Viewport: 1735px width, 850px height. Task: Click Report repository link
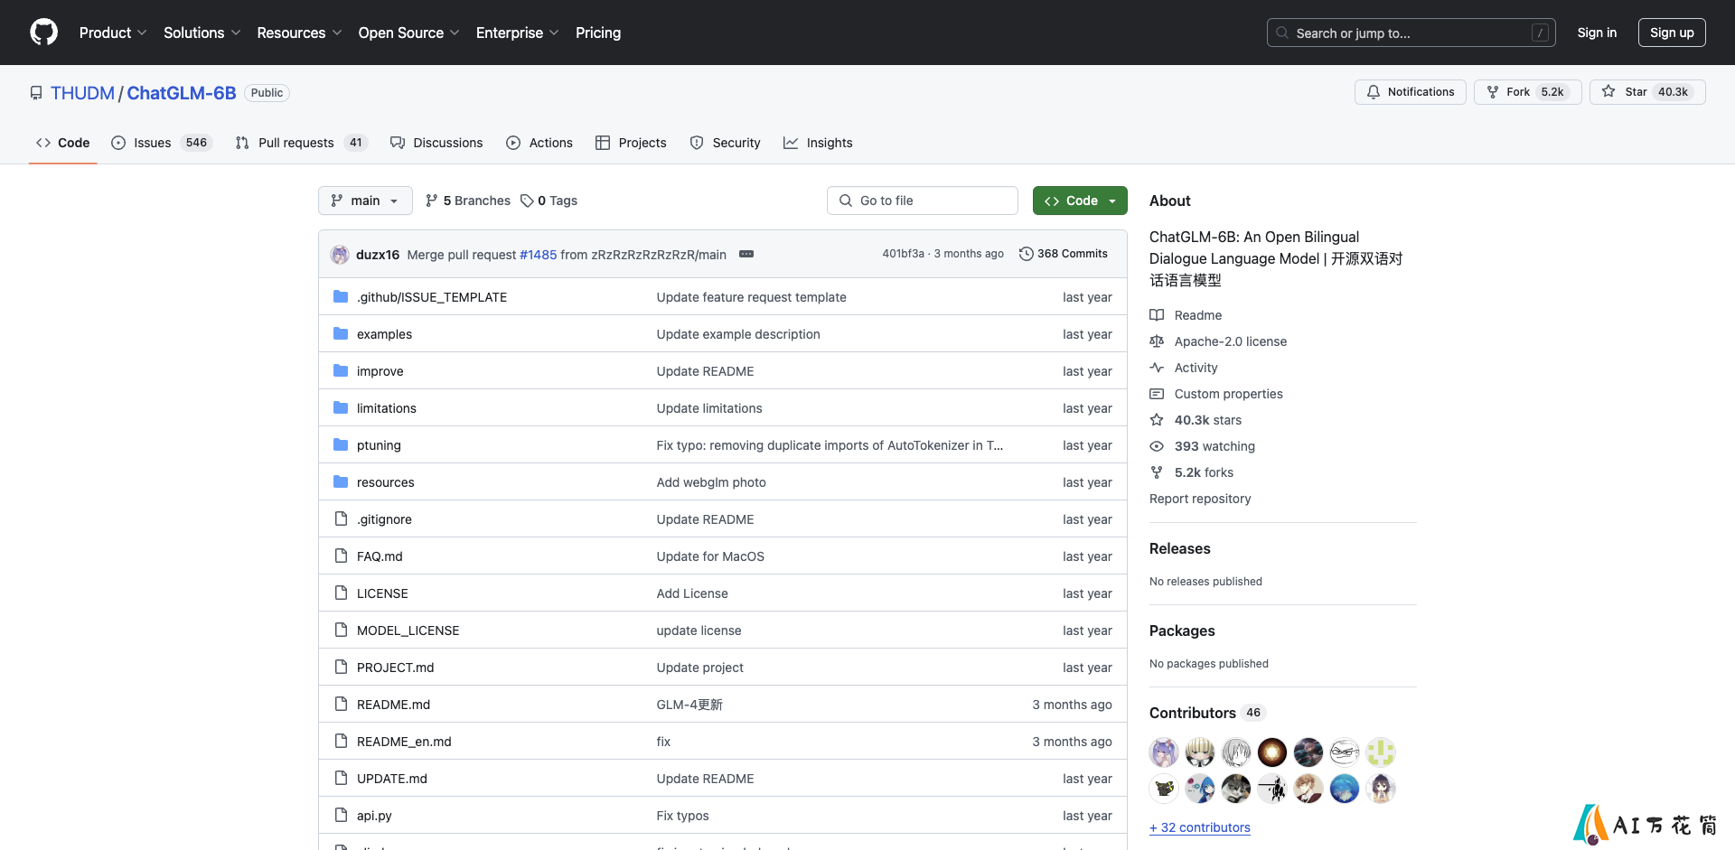click(1200, 499)
